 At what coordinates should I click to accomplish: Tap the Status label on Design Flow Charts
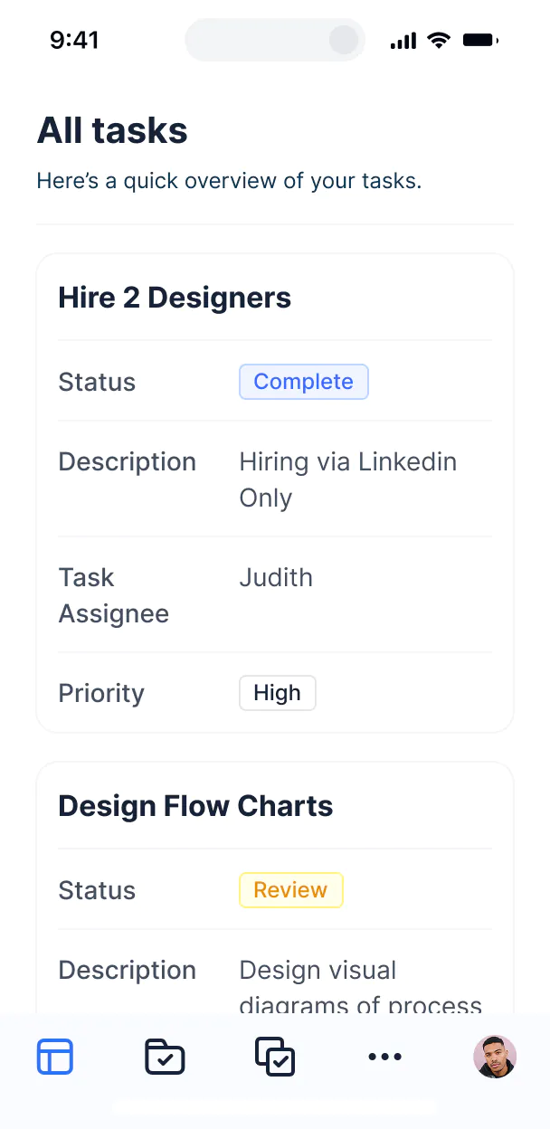(x=97, y=889)
